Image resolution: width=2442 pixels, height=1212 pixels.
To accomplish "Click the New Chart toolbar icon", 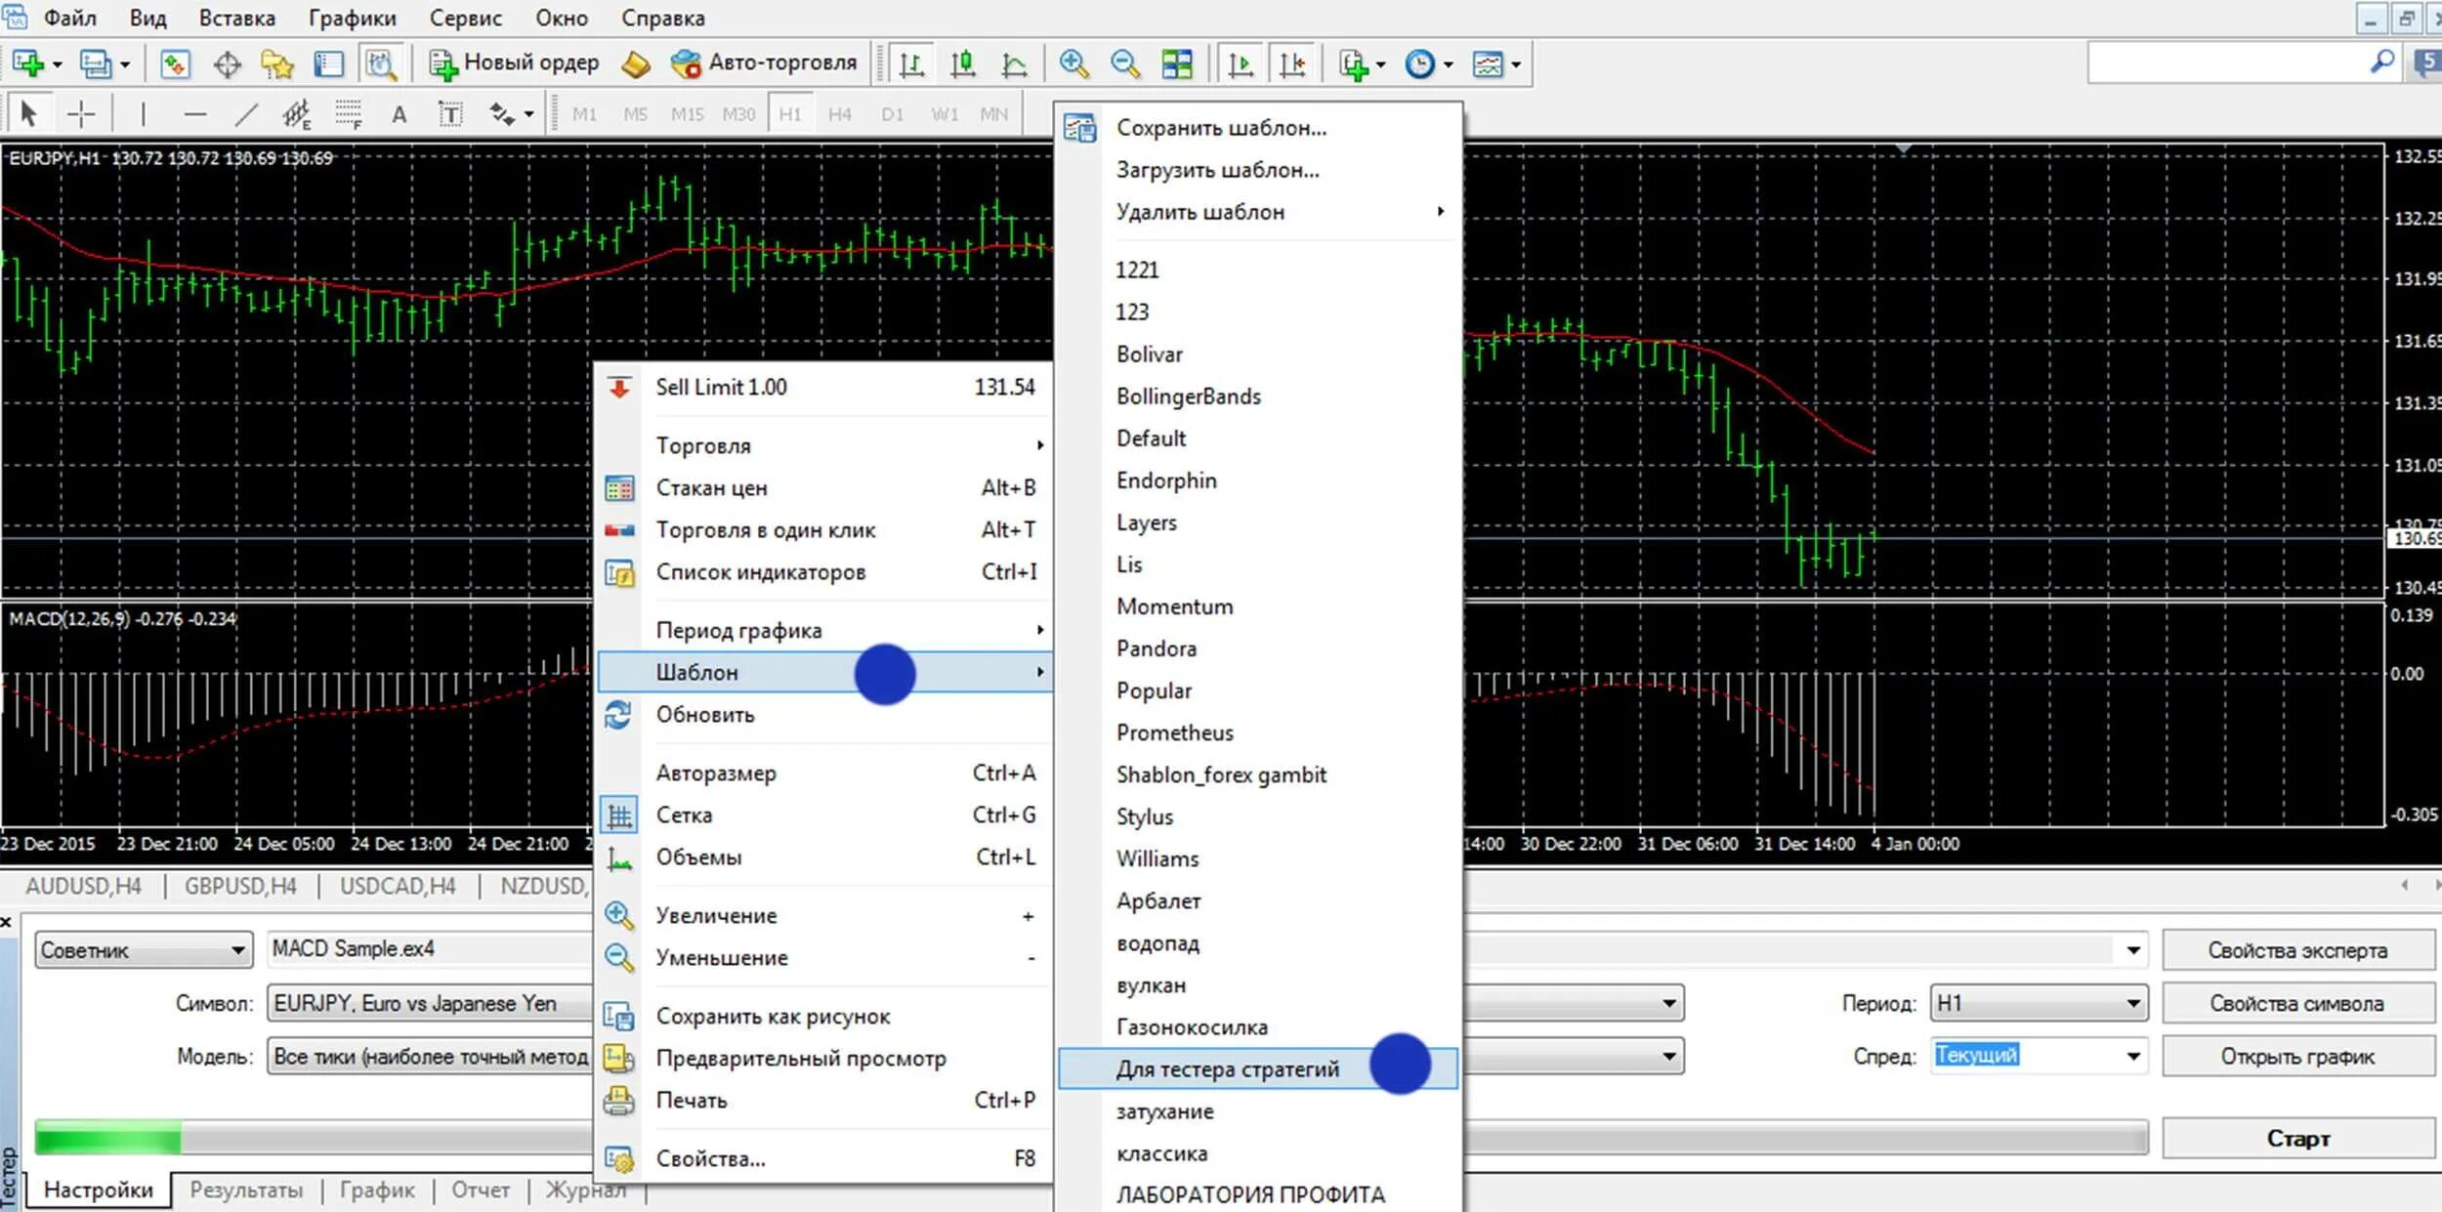I will tap(27, 64).
